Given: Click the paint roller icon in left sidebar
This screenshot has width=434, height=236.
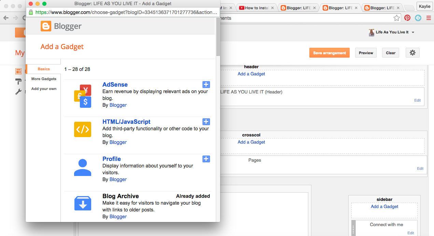Looking at the screenshot, I should coord(18,81).
